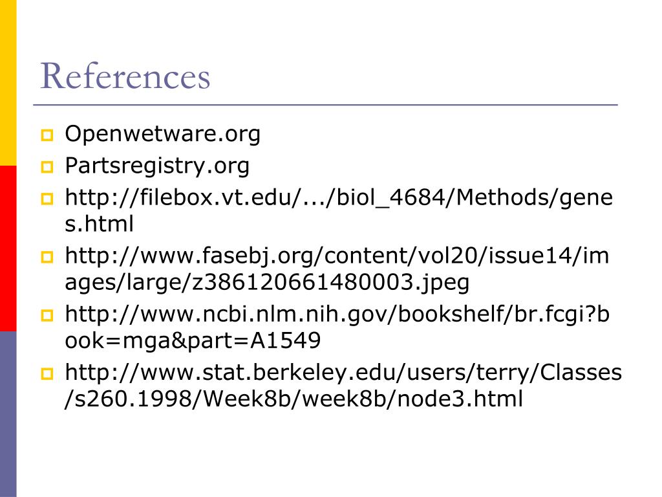Open the www.fasebj.org content link
This screenshot has width=662, height=497.
pos(337,256)
